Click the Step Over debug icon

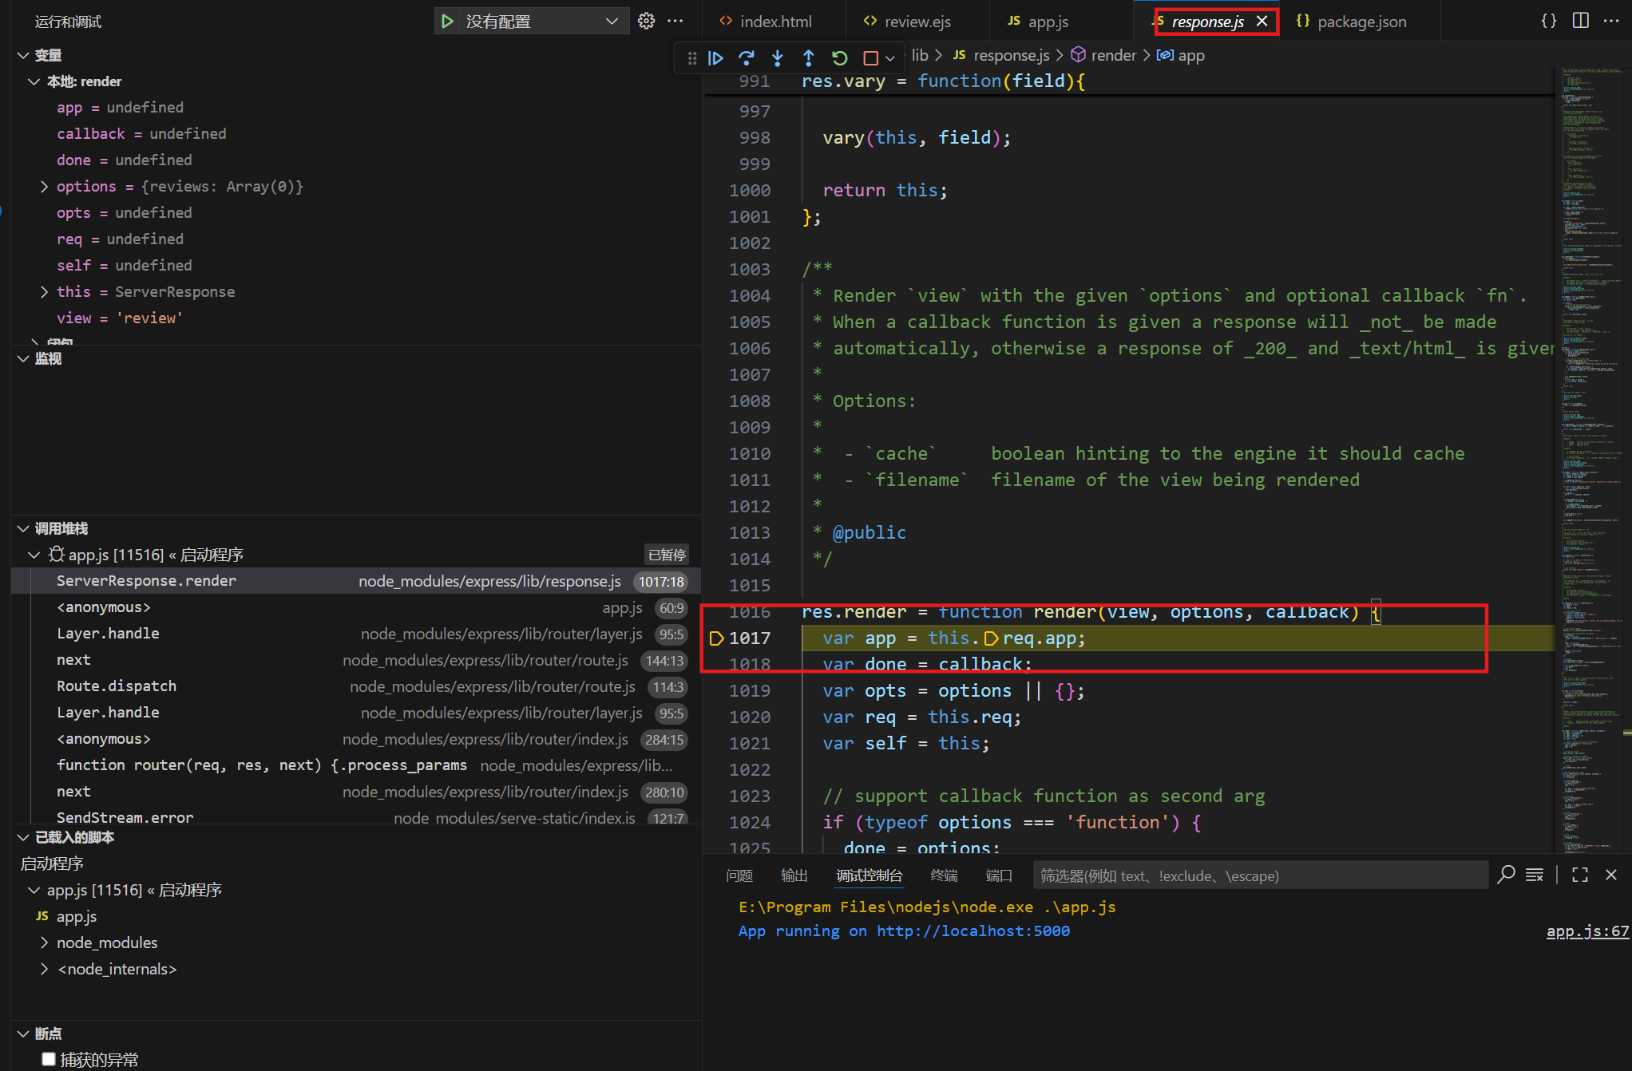click(747, 58)
